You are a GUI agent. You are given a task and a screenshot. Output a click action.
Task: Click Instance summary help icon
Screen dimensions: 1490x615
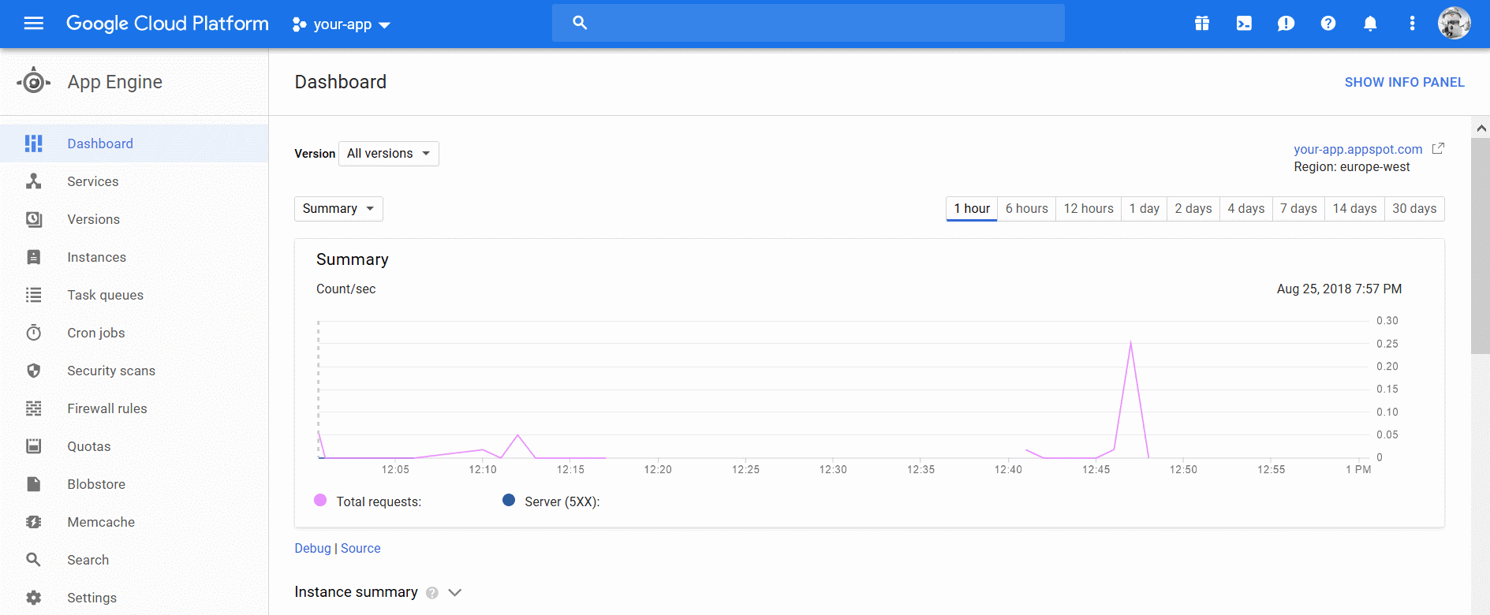pos(432,593)
